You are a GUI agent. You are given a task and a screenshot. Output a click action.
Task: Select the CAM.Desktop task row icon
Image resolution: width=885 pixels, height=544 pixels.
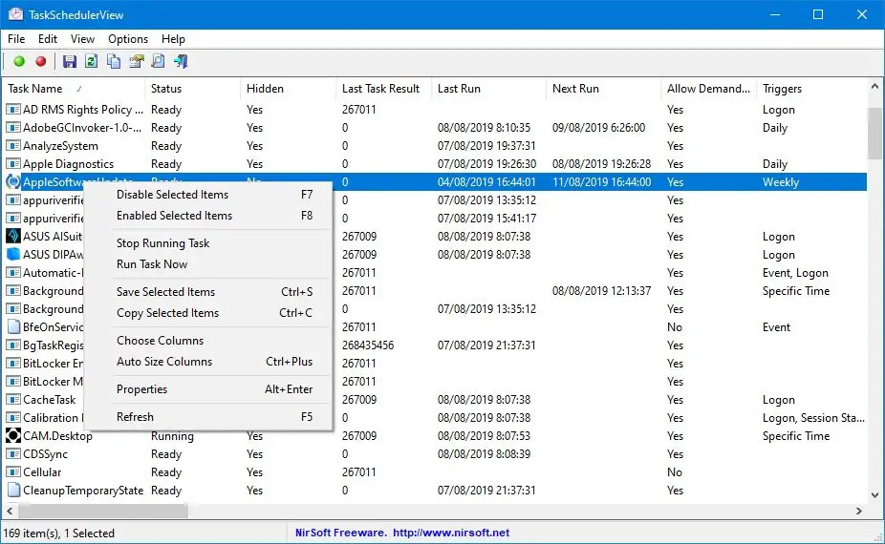click(13, 436)
